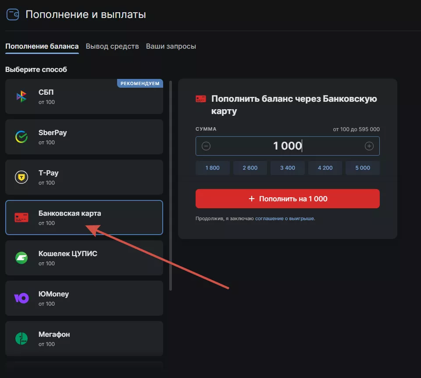Select the 5 000 preset amount
The image size is (421, 378).
(x=363, y=168)
